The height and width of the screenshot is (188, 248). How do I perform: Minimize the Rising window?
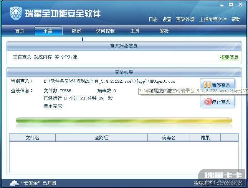(222, 5)
